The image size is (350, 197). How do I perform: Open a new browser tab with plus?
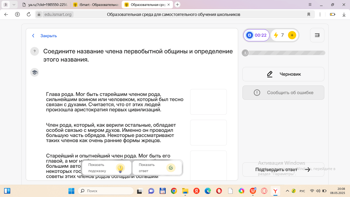pyautogui.click(x=177, y=5)
